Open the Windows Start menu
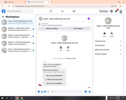The image size is (126, 100). coord(2,98)
